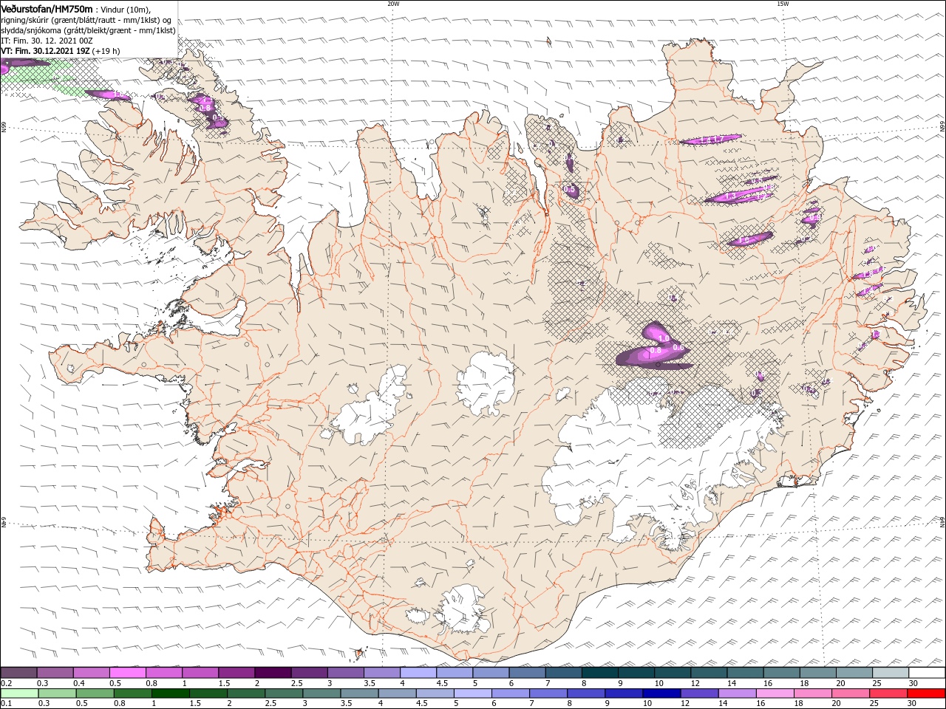Pick the magenta 1–1.5 swatch in purple legend row
This screenshot has height=709, width=946.
[200, 673]
